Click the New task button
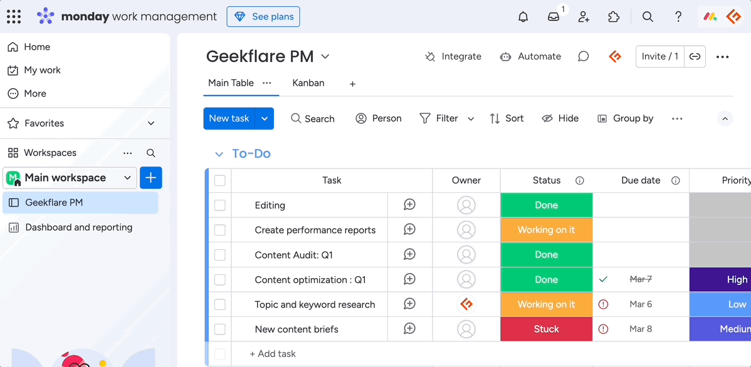The width and height of the screenshot is (751, 367). (229, 118)
